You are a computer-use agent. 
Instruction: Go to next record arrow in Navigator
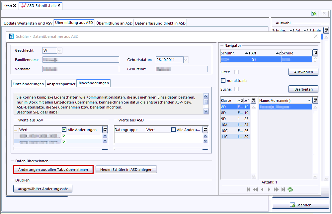(x=269, y=189)
